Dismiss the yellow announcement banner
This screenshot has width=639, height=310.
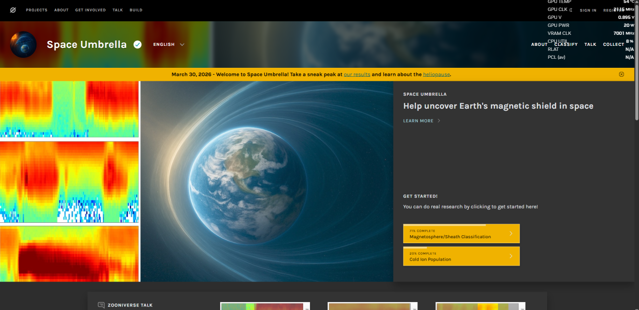pos(622,74)
